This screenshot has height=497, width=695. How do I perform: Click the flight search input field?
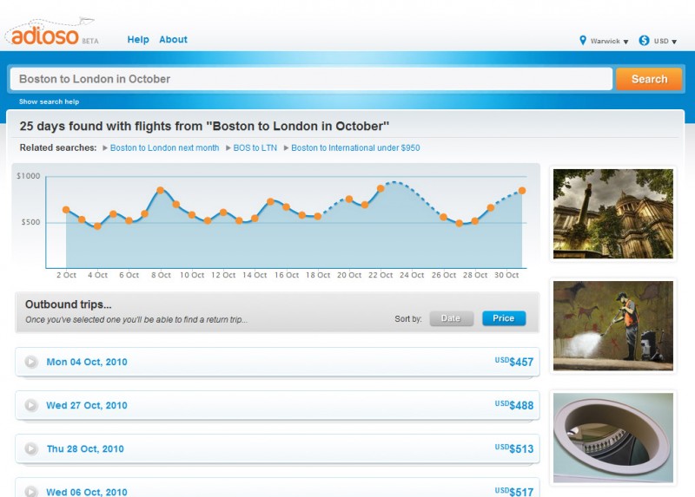point(311,79)
